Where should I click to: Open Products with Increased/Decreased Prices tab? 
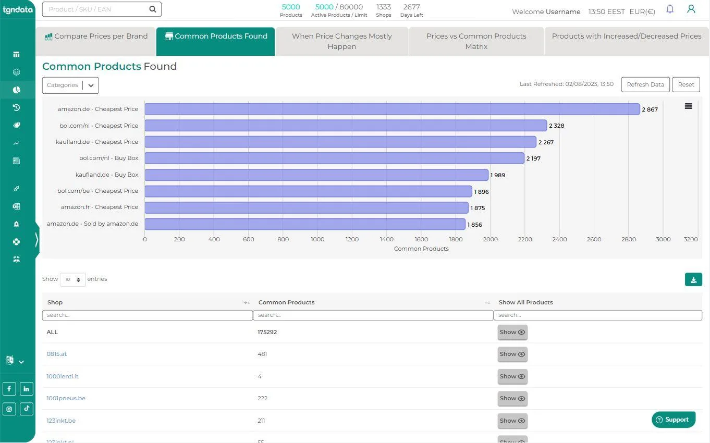coord(627,42)
